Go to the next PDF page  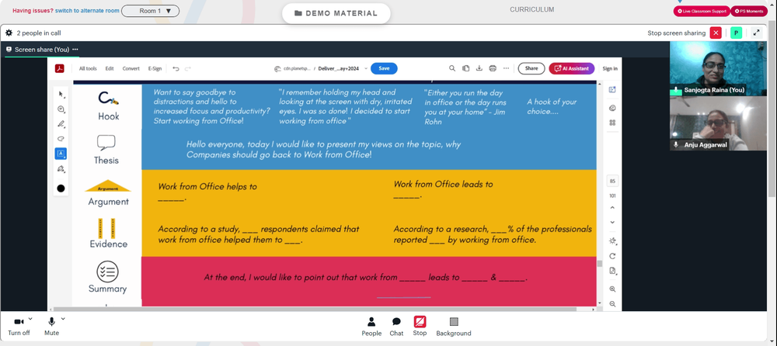click(612, 222)
